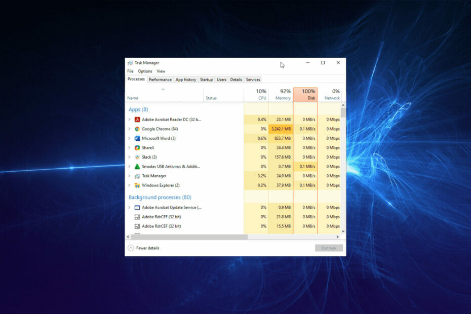
Task: Switch to the Services tab
Action: pos(253,80)
